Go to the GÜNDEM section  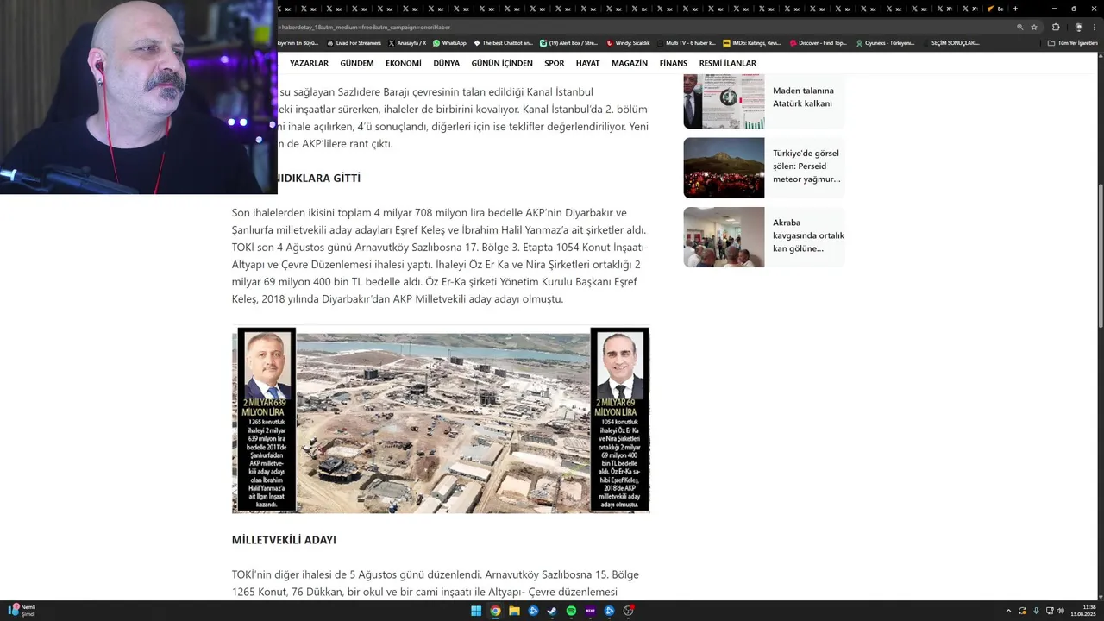click(x=357, y=63)
